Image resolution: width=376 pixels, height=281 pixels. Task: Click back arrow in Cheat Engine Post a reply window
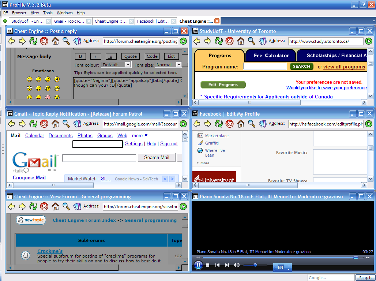11,41
